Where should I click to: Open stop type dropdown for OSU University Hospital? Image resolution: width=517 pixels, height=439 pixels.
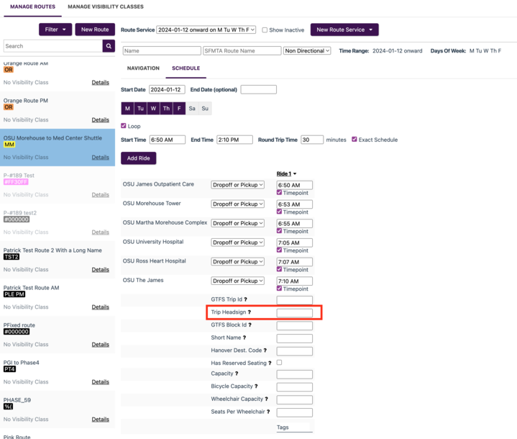point(237,243)
